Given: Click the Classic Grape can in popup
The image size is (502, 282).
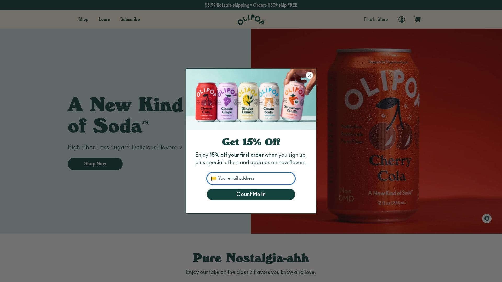Looking at the screenshot, I should tap(227, 102).
